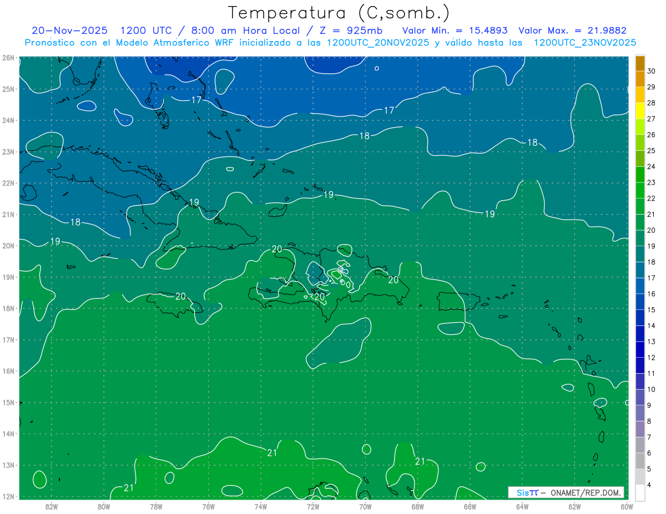Click color scale label '4'
This screenshot has height=514, width=666.
point(649,485)
